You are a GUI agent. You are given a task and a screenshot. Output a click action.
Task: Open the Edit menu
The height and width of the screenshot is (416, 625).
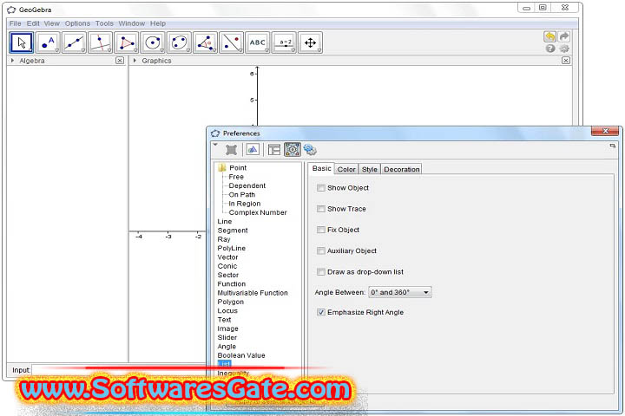click(33, 23)
